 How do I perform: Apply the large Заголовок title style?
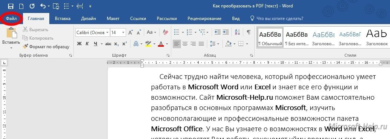pyautogui.click(x=377, y=37)
